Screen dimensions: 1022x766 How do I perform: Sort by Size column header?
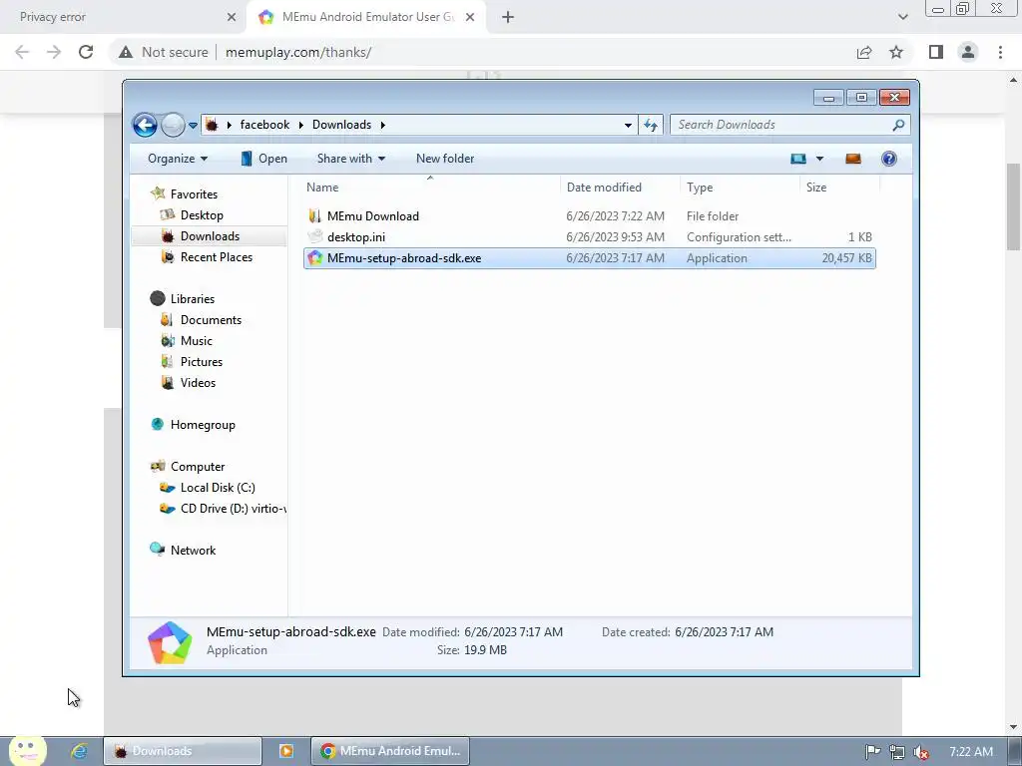(x=839, y=187)
